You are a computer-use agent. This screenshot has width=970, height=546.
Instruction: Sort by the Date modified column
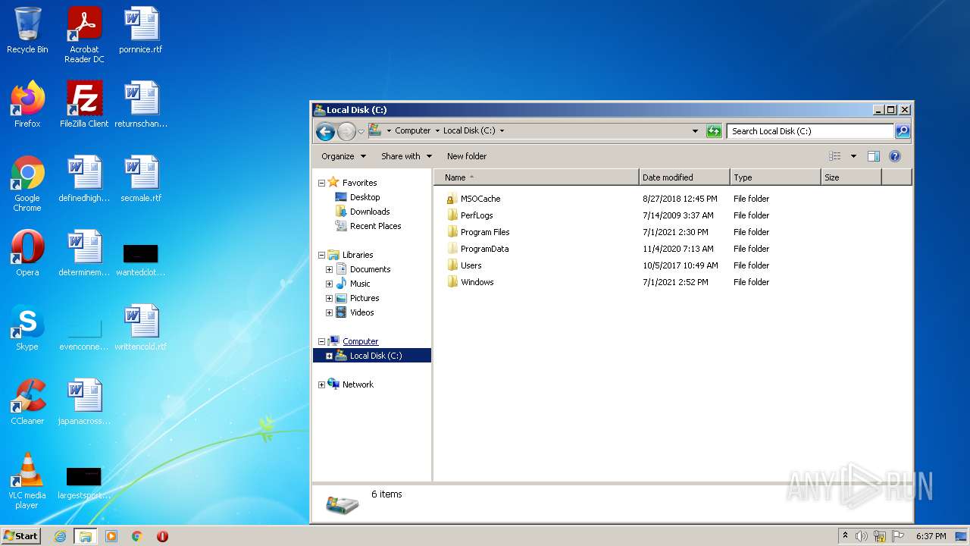click(x=684, y=177)
